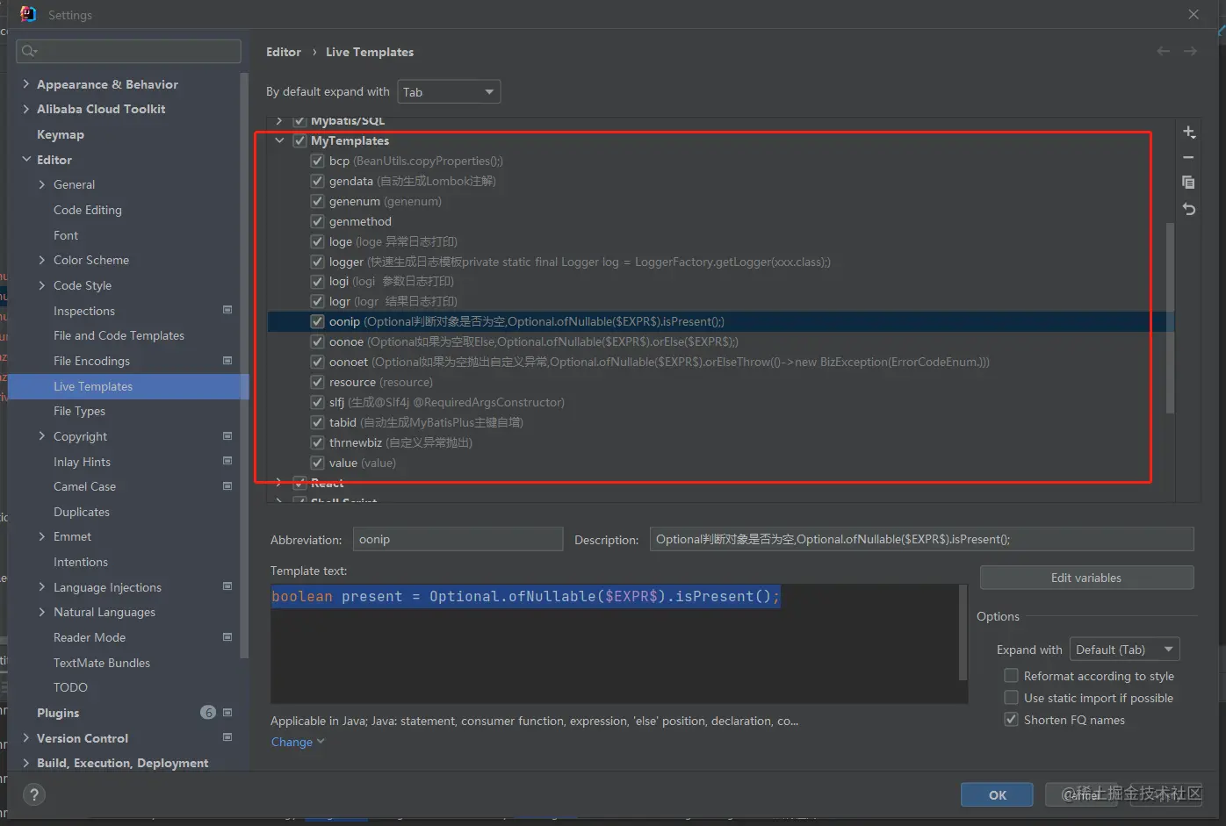Click the OK button

(x=998, y=795)
